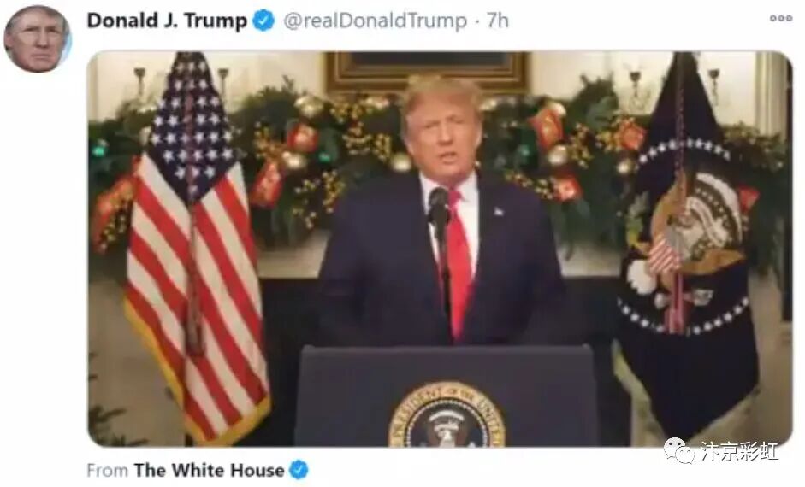The image size is (805, 487).
Task: Open the 7h timestamp link
Action: coord(498,21)
